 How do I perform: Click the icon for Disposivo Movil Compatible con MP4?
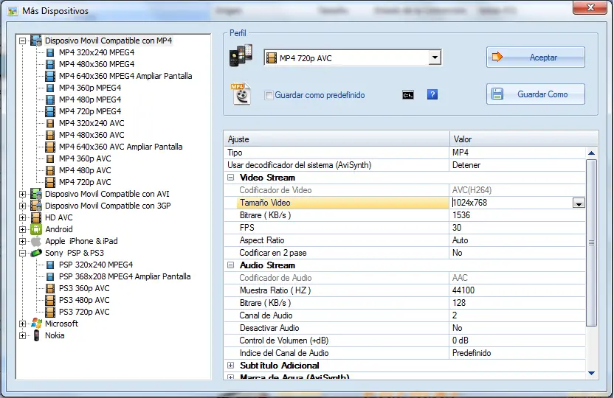click(36, 41)
